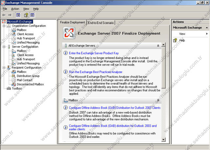The width and height of the screenshot is (210, 150).
Task: Select Disconnected Mailbox under Recipient Configuration
Action: tap(30, 84)
